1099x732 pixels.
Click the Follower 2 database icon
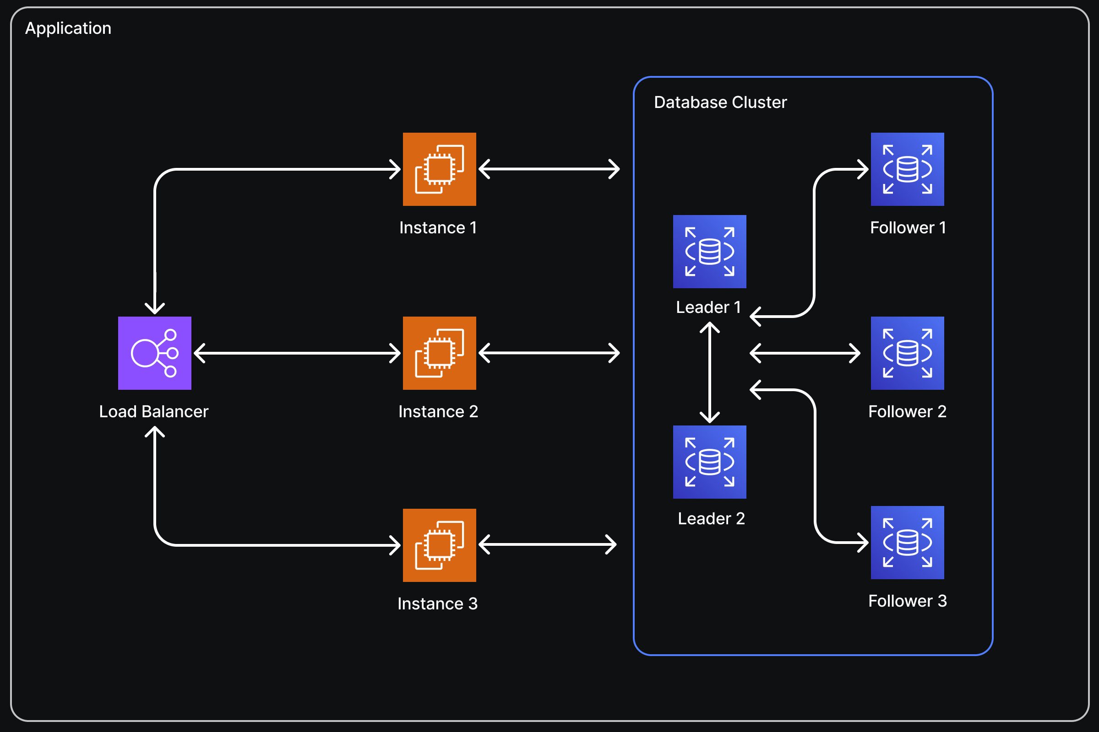click(907, 353)
